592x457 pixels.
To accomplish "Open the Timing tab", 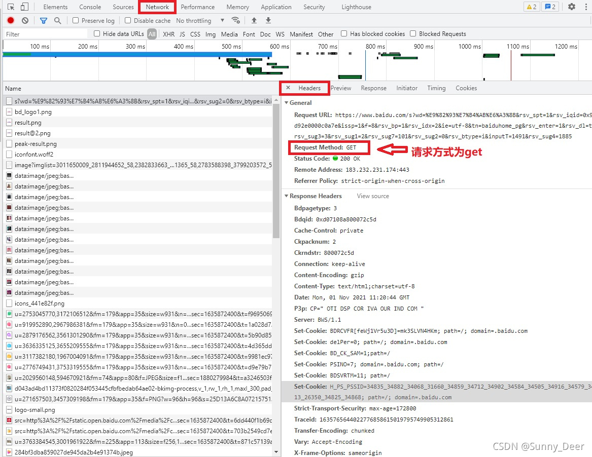I will coord(436,88).
